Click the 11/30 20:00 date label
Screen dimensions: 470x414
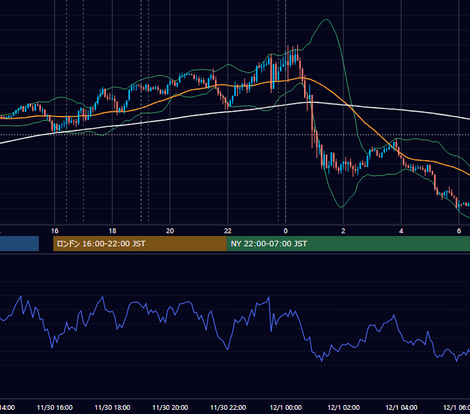pyautogui.click(x=170, y=408)
